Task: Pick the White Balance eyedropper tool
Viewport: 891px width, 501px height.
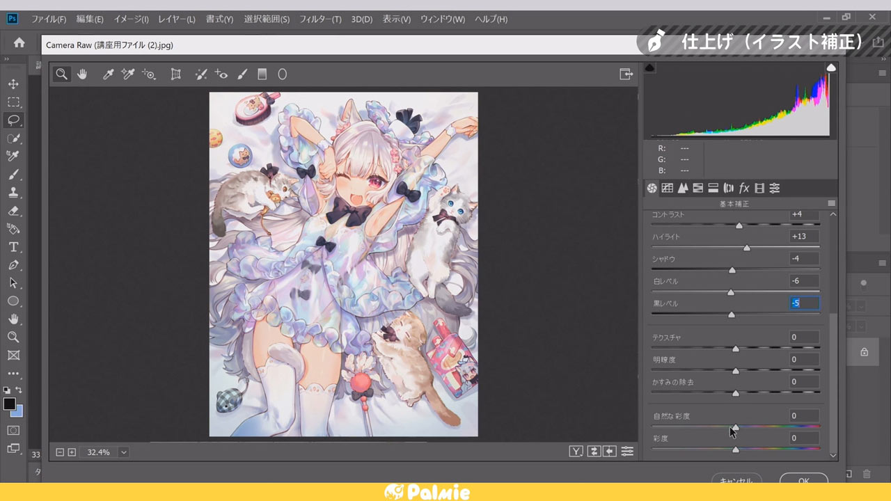Action: [x=108, y=74]
